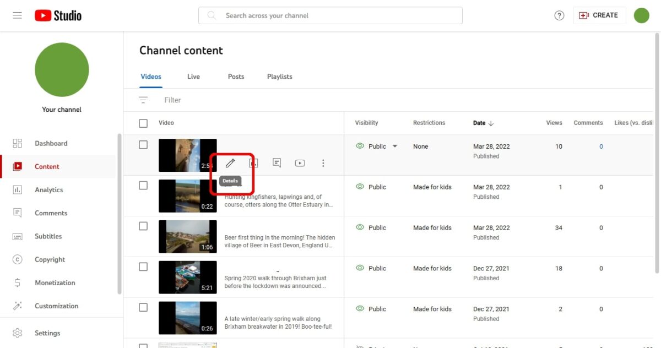Open the 5:21 duration video thumbnail
The height and width of the screenshot is (348, 661).
pyautogui.click(x=188, y=278)
